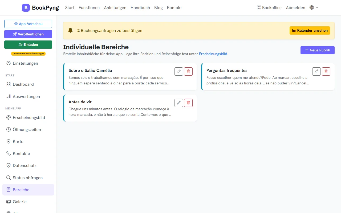Click the notification bell icon
The image size is (341, 213).
[x=70, y=31]
